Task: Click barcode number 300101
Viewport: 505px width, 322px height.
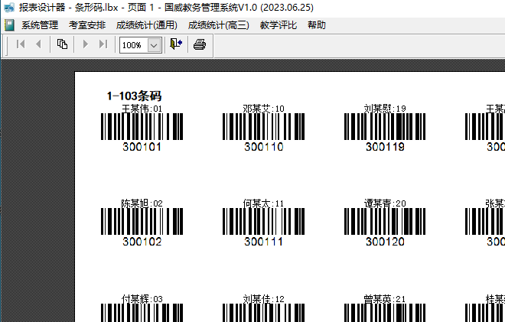Action: 142,147
